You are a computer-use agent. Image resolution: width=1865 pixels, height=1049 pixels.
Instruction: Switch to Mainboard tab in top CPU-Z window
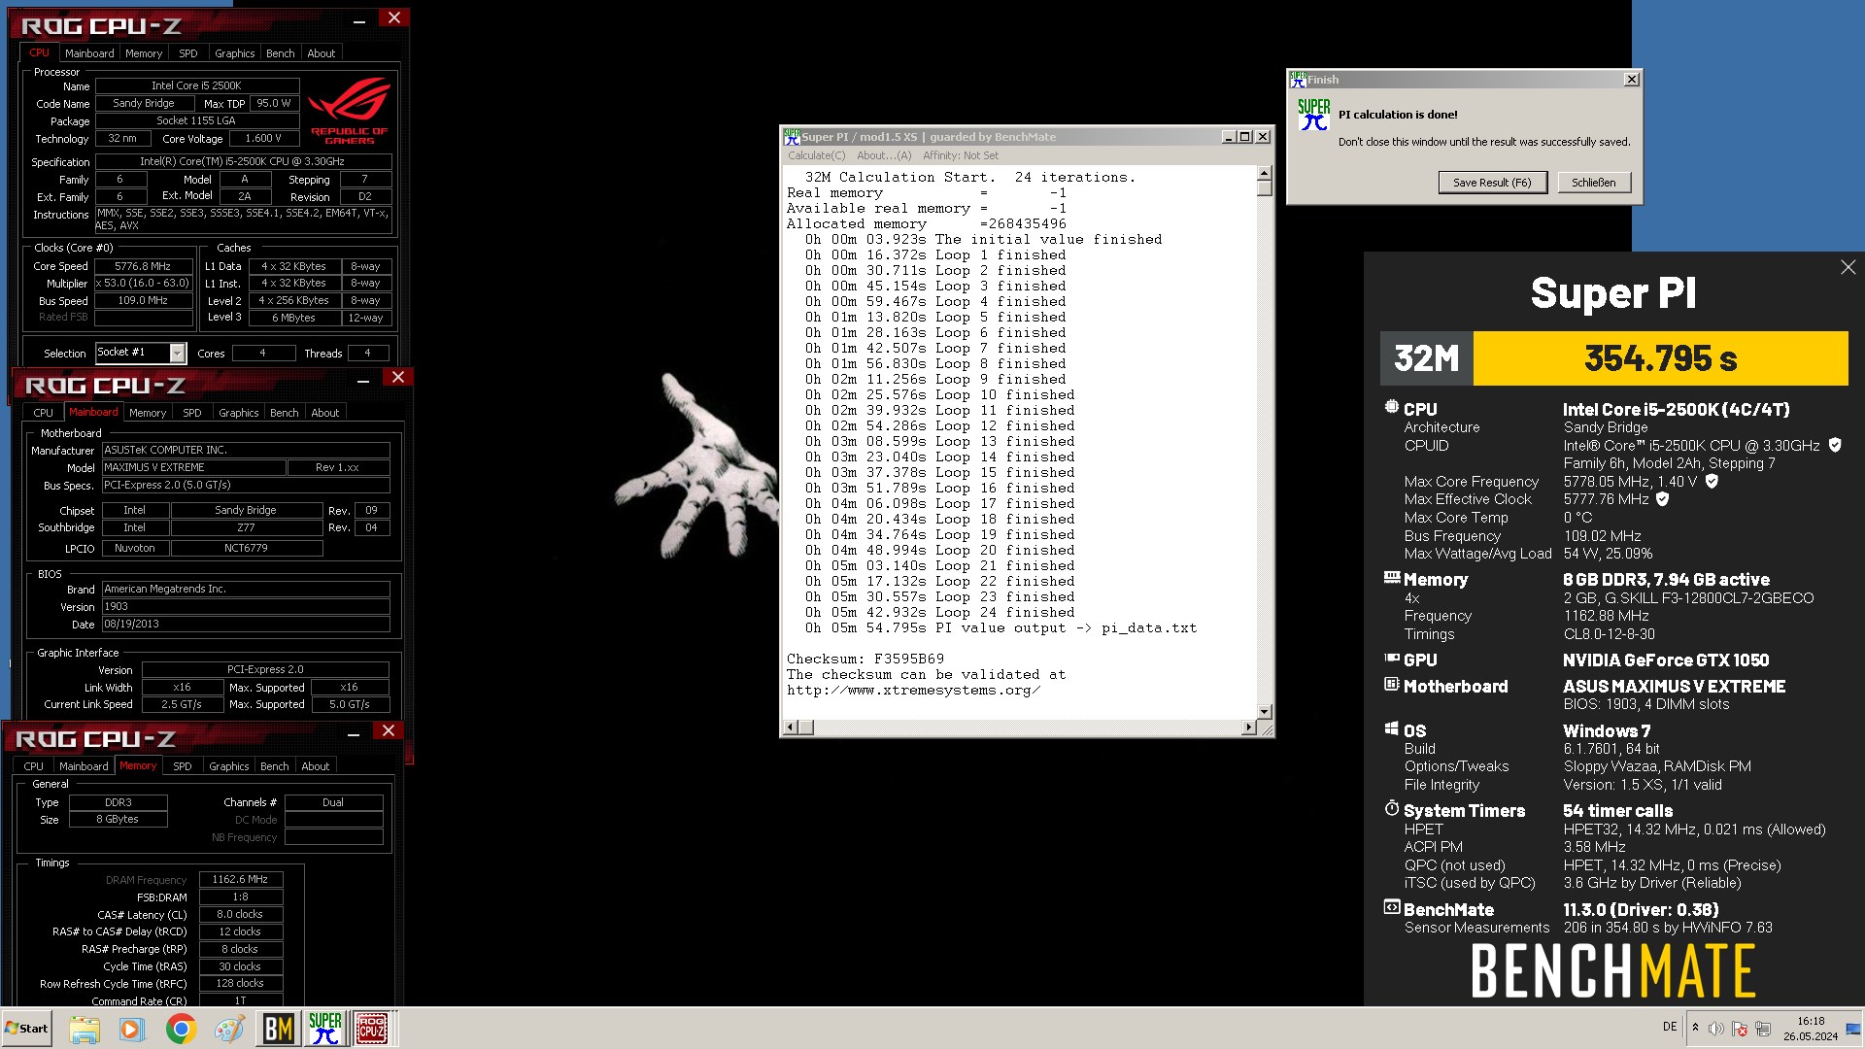[89, 53]
